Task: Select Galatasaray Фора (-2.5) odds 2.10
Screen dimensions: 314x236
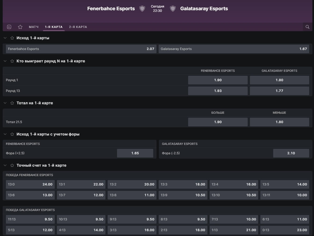Action: click(x=291, y=153)
